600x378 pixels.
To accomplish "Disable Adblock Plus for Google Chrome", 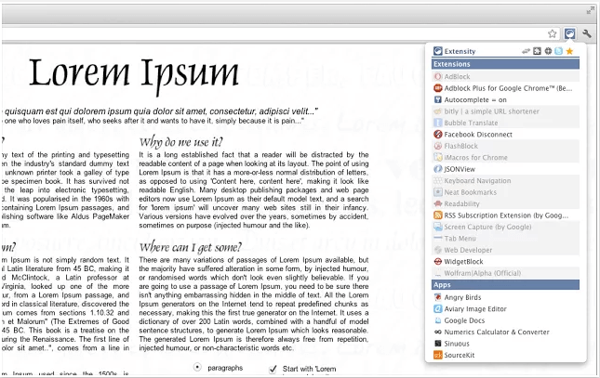I will pyautogui.click(x=505, y=88).
